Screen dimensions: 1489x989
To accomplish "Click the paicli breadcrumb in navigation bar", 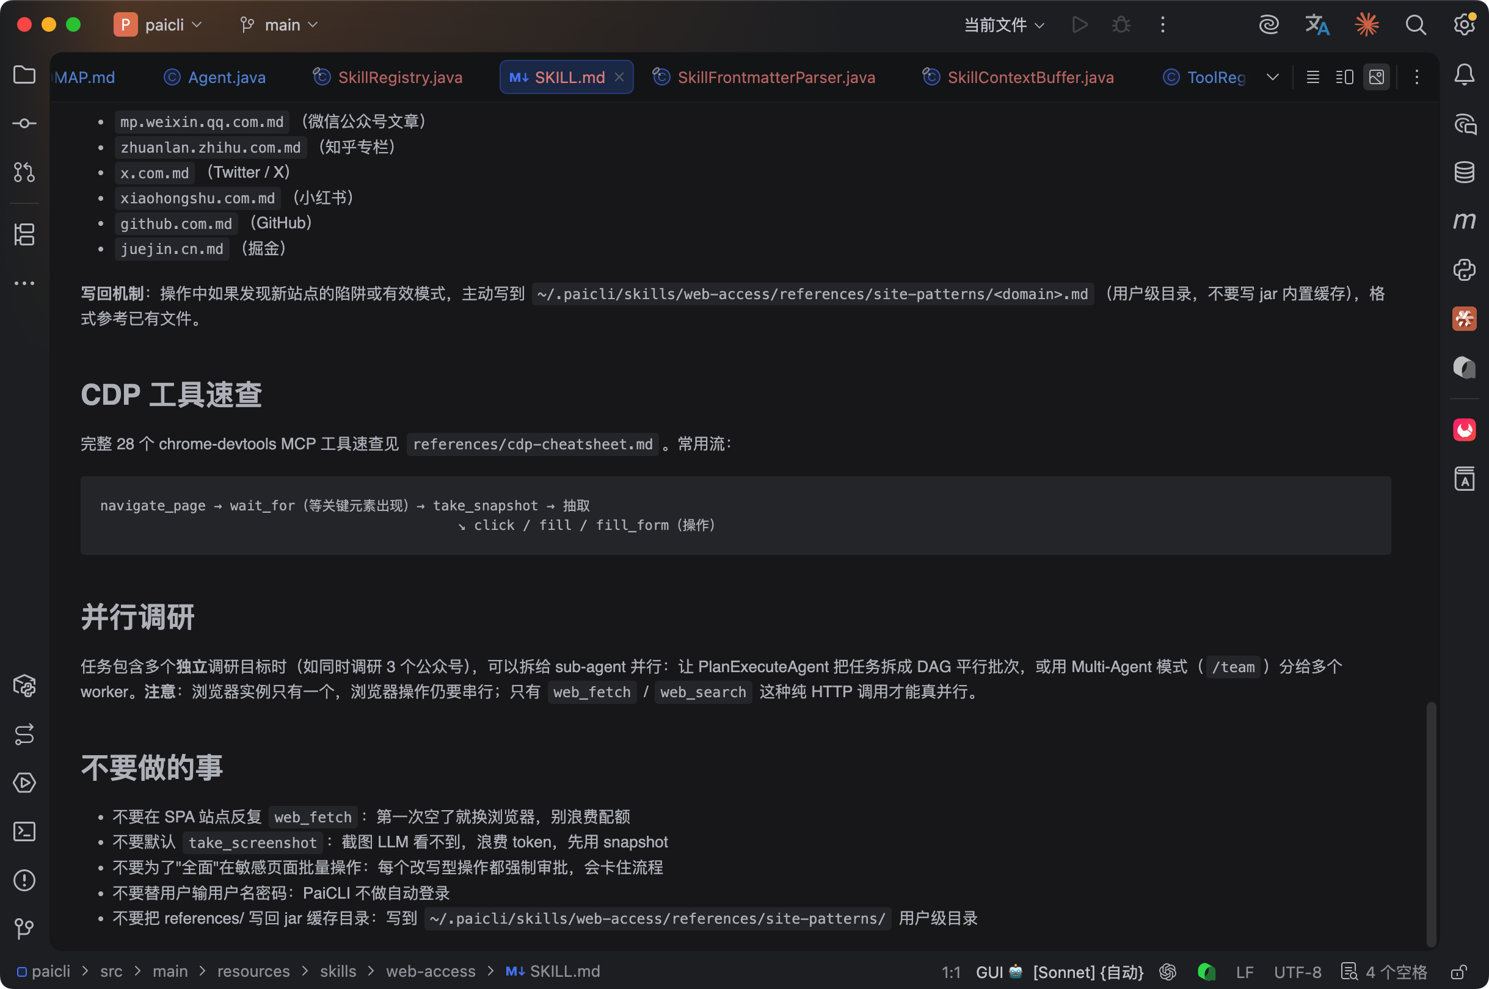I will [44, 971].
